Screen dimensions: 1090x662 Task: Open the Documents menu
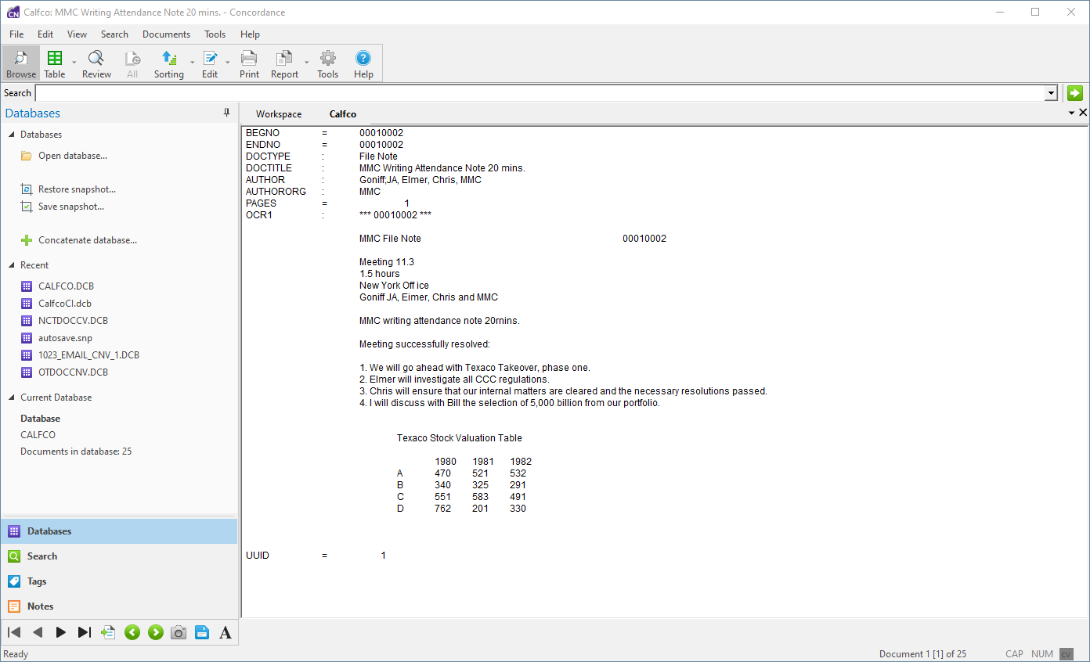point(166,34)
